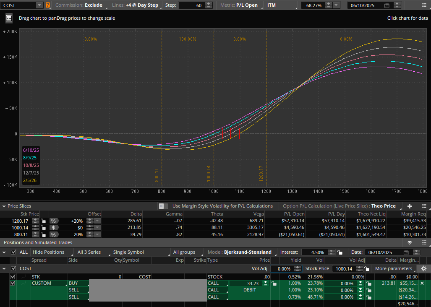
Task: Open the COST group gear settings
Action: click(423, 268)
